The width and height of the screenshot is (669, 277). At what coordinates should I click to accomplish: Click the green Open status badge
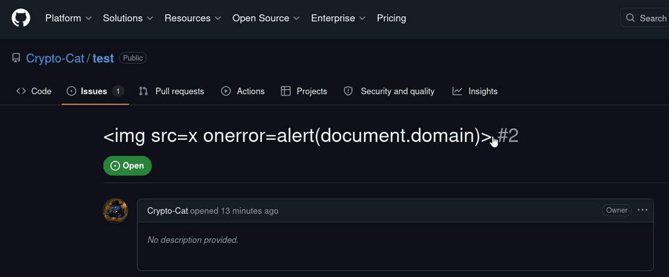pos(127,166)
